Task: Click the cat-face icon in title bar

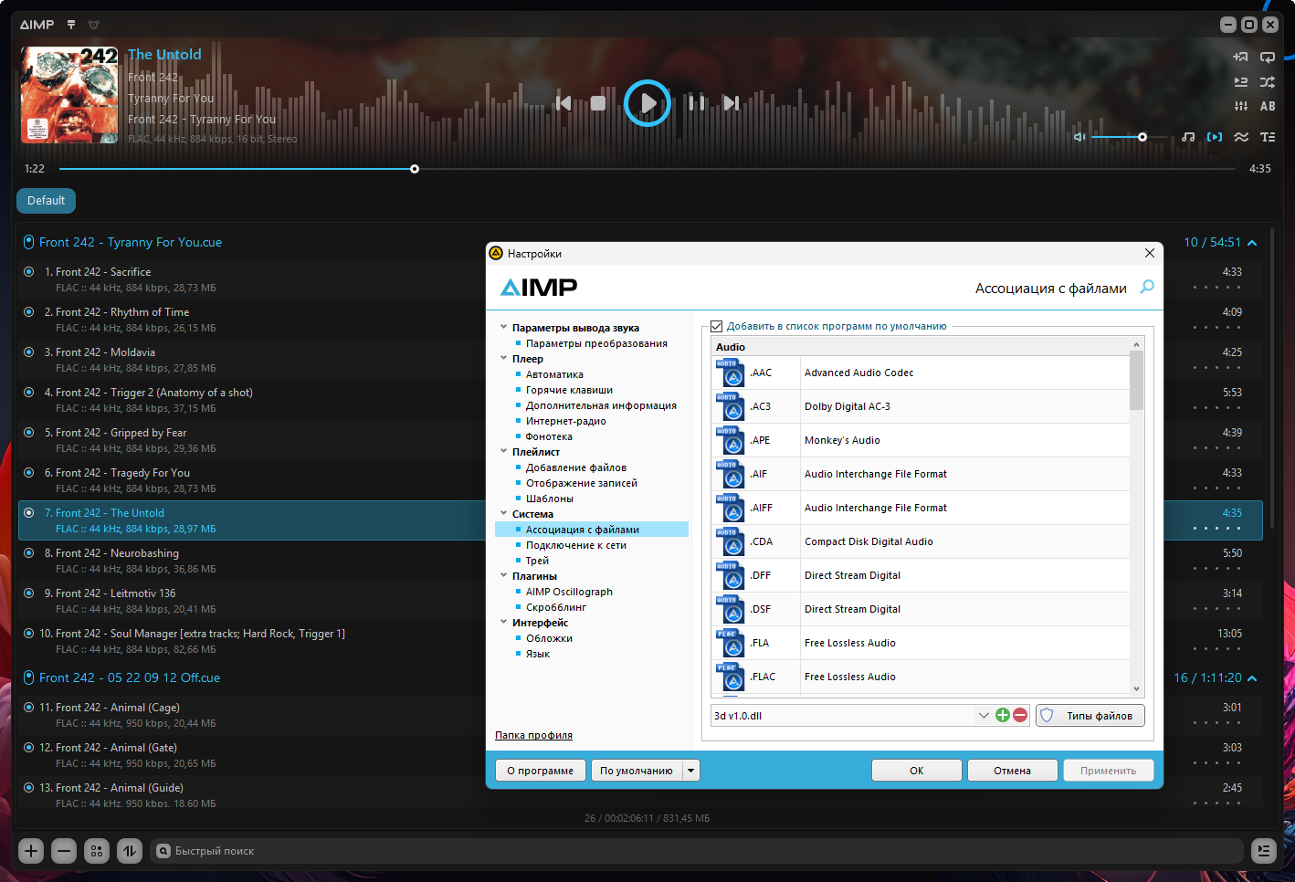Action: [x=93, y=25]
